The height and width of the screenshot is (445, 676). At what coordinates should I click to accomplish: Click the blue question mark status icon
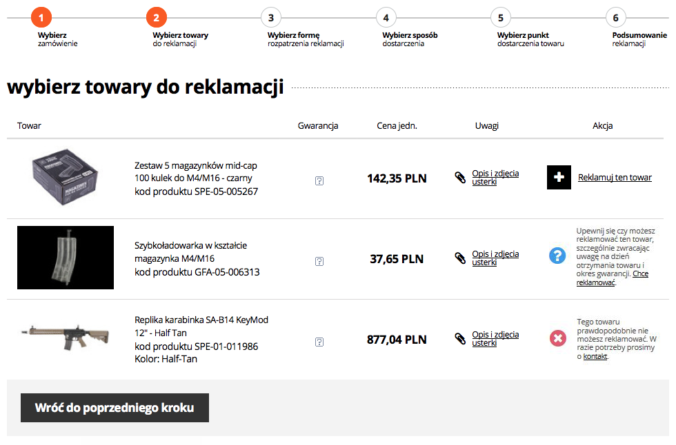click(557, 256)
